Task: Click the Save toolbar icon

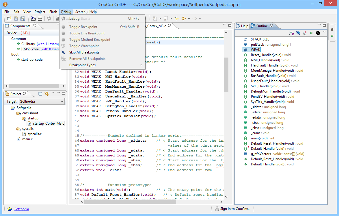Action: pos(23,19)
